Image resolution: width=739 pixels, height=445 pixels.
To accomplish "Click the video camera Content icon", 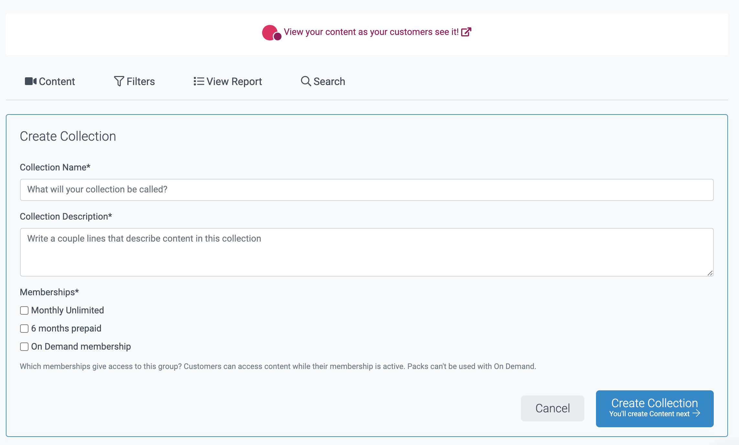I will [x=30, y=81].
